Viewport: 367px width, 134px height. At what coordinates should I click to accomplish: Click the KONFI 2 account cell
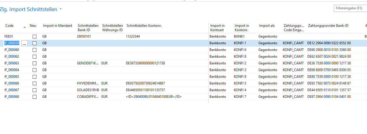[x=240, y=63]
